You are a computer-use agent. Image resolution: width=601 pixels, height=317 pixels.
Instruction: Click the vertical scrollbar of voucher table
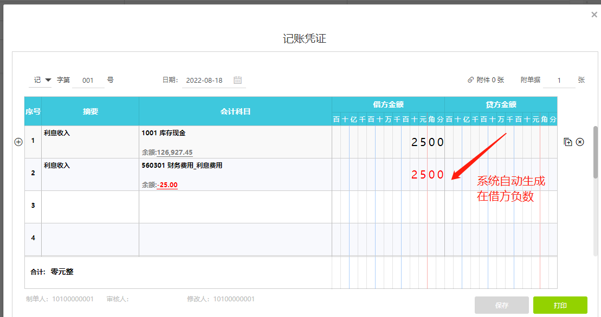coord(596,152)
